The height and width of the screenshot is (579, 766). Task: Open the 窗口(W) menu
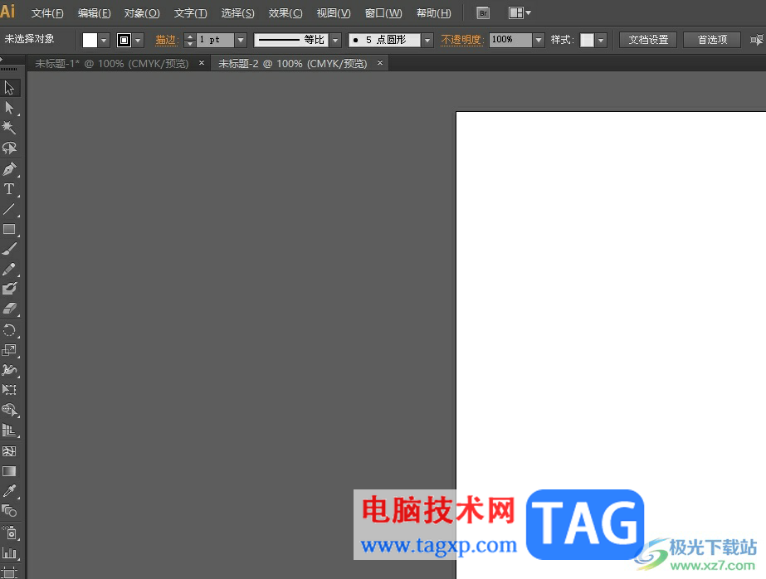tap(383, 13)
